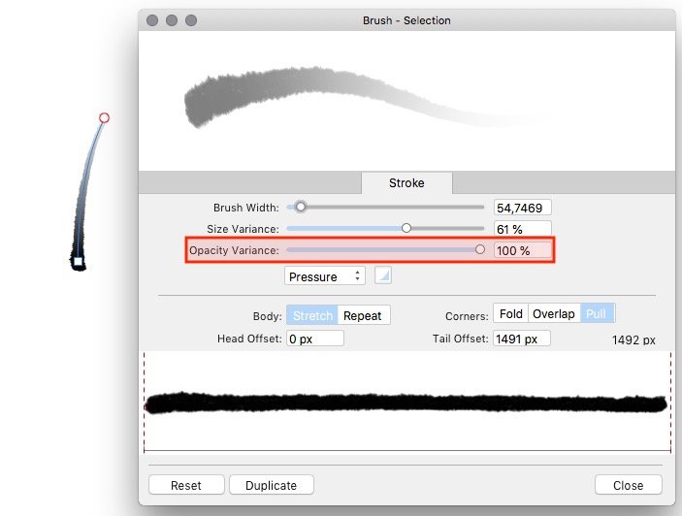Click the Opacity Variance slider handle
The width and height of the screenshot is (682, 516).
(480, 249)
